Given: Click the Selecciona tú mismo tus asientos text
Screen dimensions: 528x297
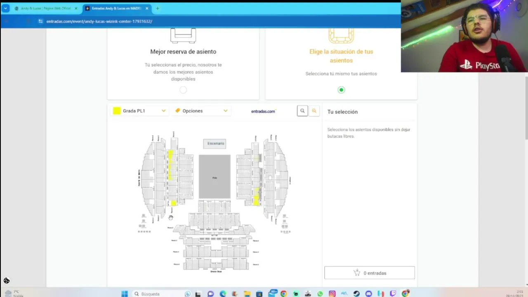Looking at the screenshot, I should coord(341,73).
